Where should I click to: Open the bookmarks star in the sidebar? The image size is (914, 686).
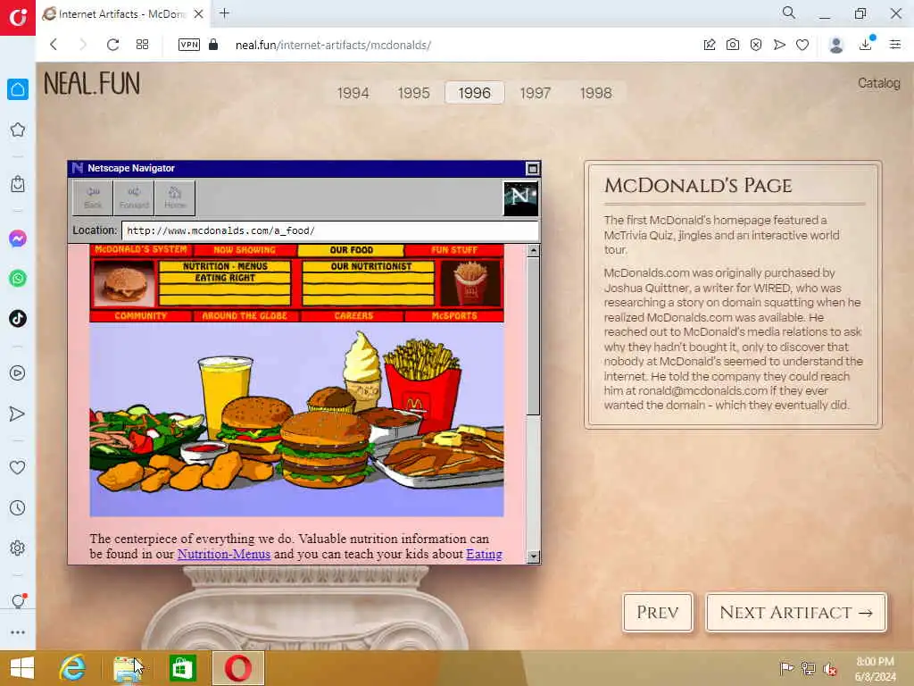(18, 130)
